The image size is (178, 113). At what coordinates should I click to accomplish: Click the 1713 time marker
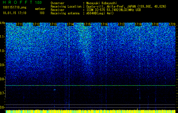coord(53,24)
